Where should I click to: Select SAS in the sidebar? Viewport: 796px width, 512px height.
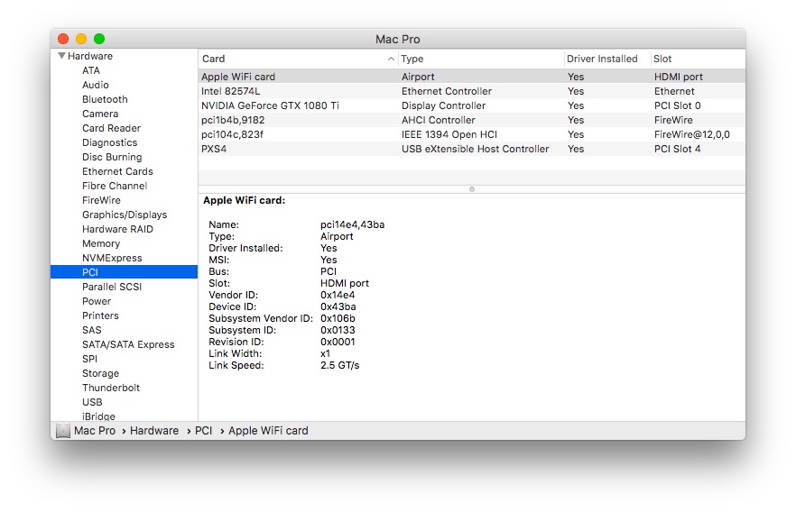(x=92, y=330)
